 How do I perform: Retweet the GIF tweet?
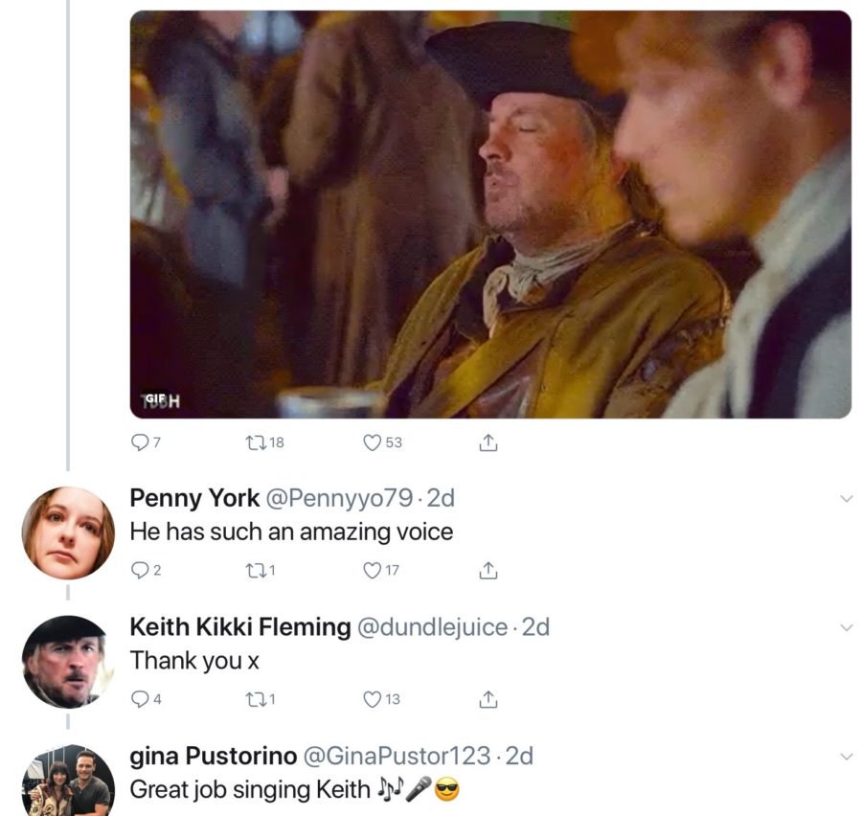tap(256, 442)
